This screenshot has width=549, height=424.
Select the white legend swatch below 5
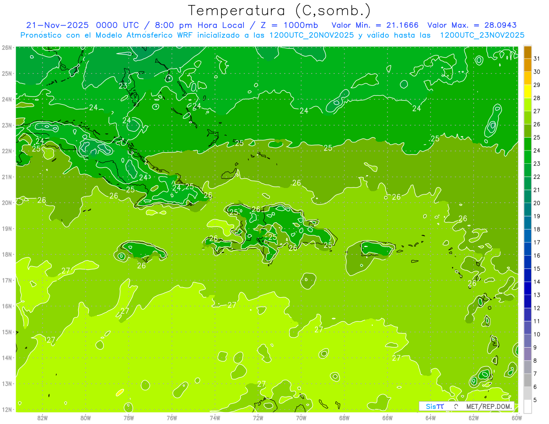pyautogui.click(x=527, y=406)
